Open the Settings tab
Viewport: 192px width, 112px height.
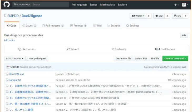(x=133, y=26)
